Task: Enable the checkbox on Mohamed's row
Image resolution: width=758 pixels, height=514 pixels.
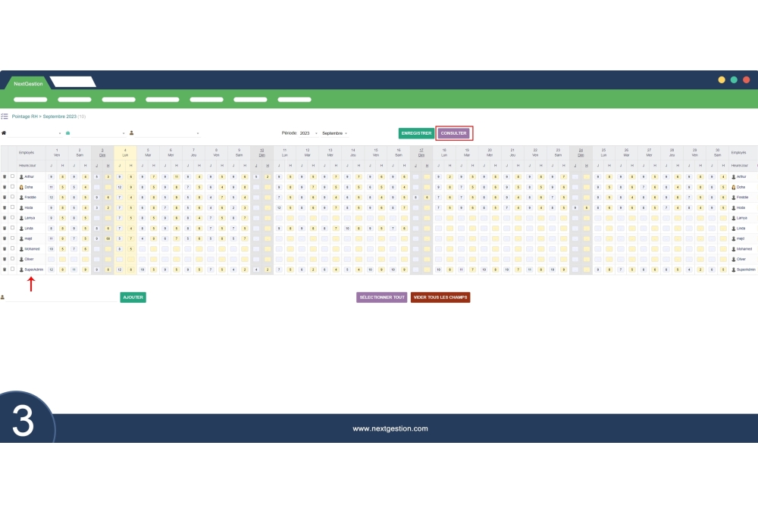Action: (x=12, y=249)
